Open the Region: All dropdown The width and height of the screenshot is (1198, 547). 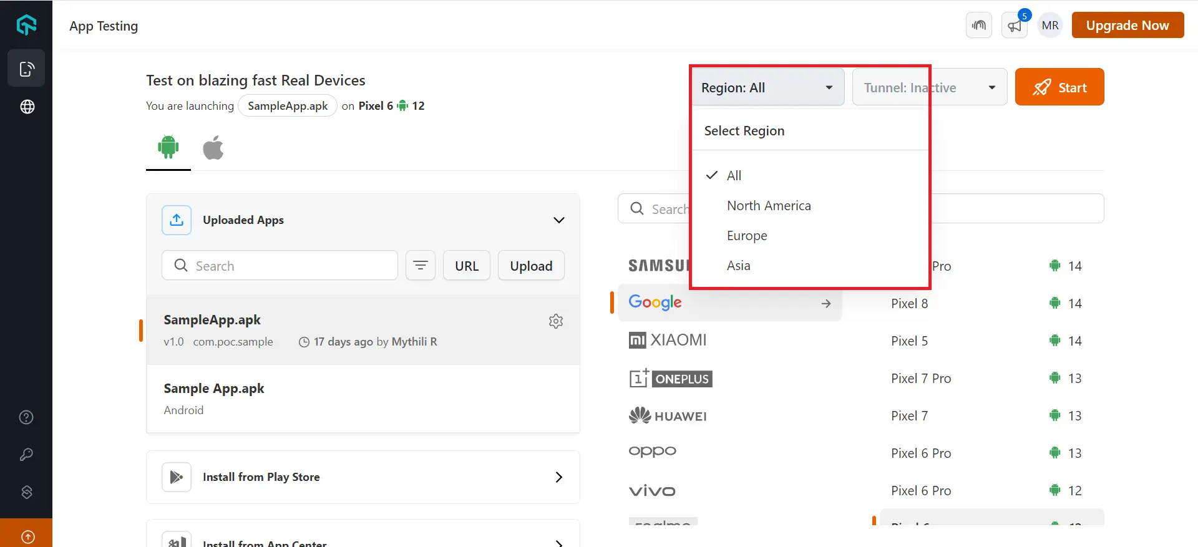point(767,87)
